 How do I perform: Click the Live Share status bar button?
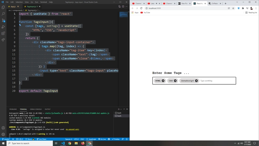41,139
